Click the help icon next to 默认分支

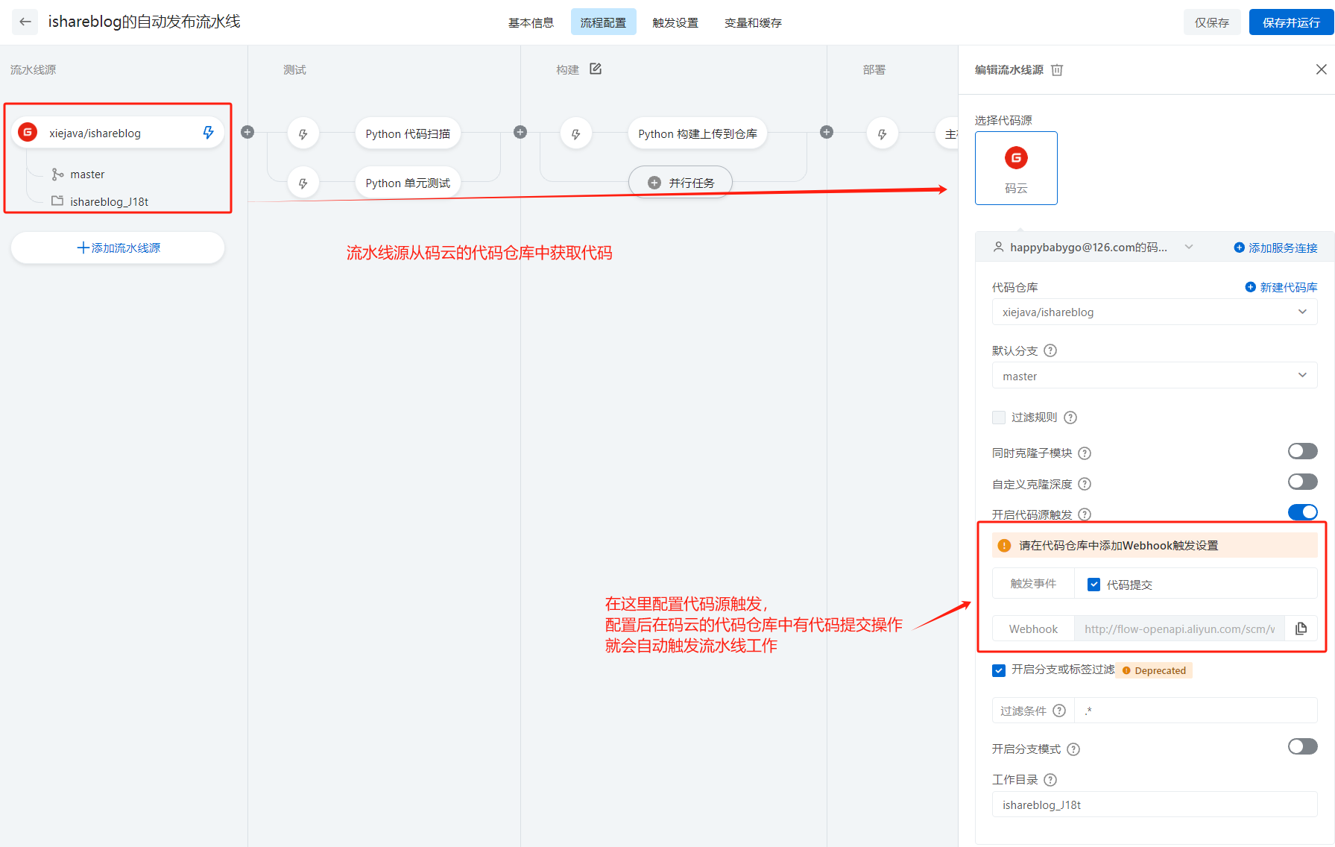[1050, 350]
